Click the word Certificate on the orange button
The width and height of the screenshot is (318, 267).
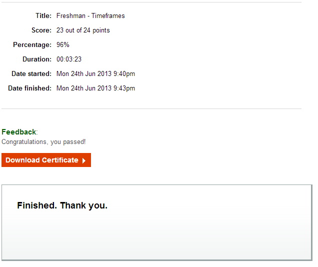click(x=60, y=160)
